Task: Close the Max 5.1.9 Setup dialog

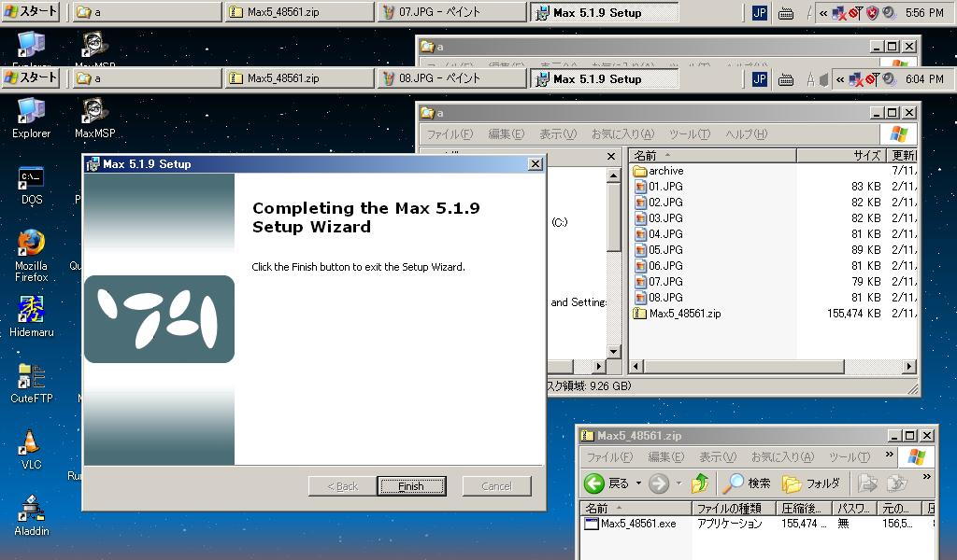Action: point(536,164)
